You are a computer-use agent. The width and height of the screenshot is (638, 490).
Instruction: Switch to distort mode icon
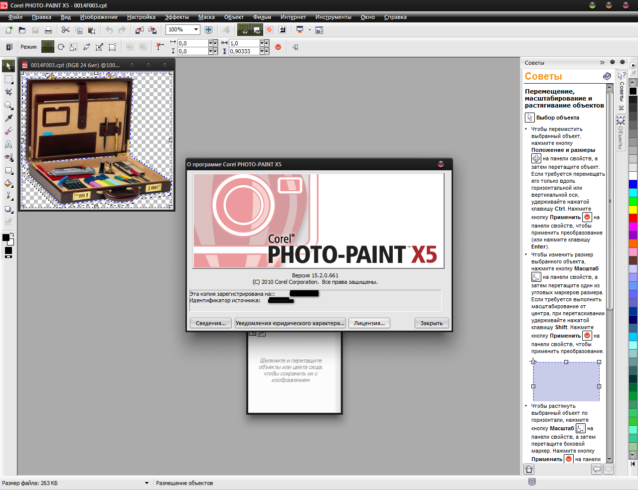point(100,47)
